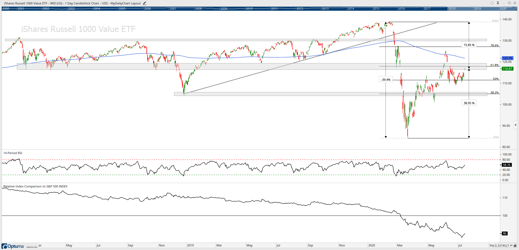Click the diamond icon in the title bar
This screenshot has height=250, width=519.
pos(492,3)
